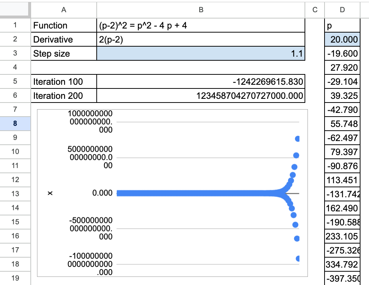The image size is (369, 285).
Task: Click the cell containing 2(p-2)
Action: pos(200,40)
